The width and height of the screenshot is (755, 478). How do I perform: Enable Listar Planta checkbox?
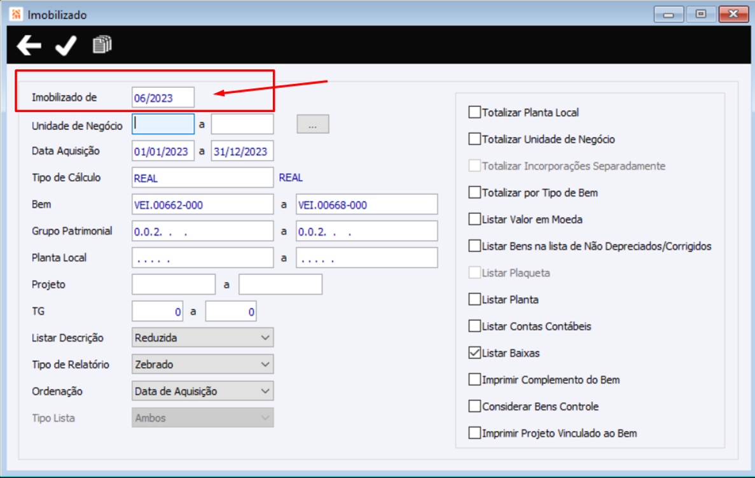coord(474,299)
